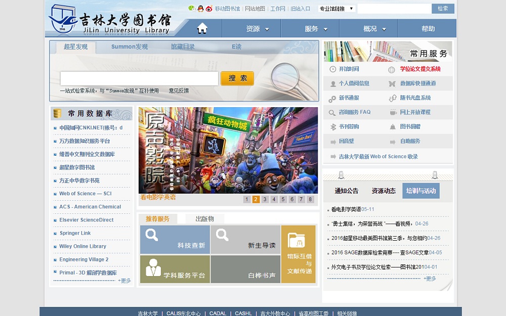Click the globe icon beside 学位论文提交系统
The width and height of the screenshot is (506, 316).
coord(392,70)
